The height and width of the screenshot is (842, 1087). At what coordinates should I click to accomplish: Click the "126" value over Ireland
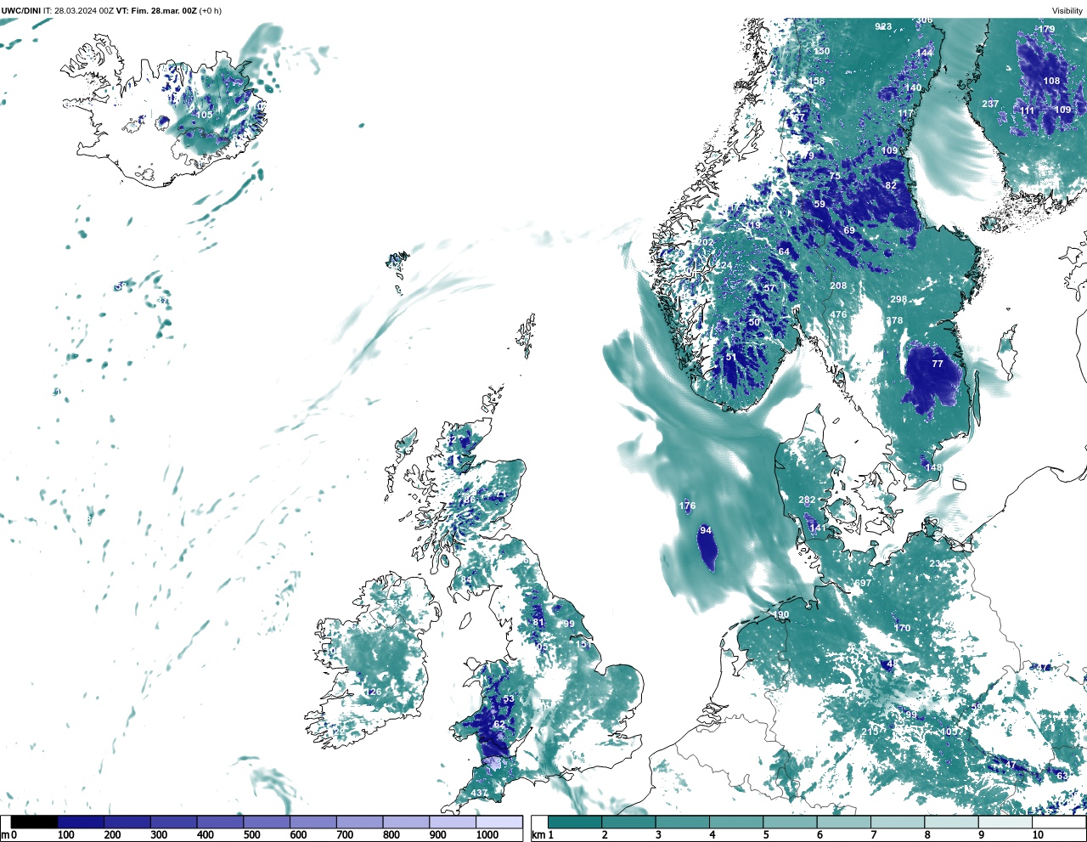[373, 692]
